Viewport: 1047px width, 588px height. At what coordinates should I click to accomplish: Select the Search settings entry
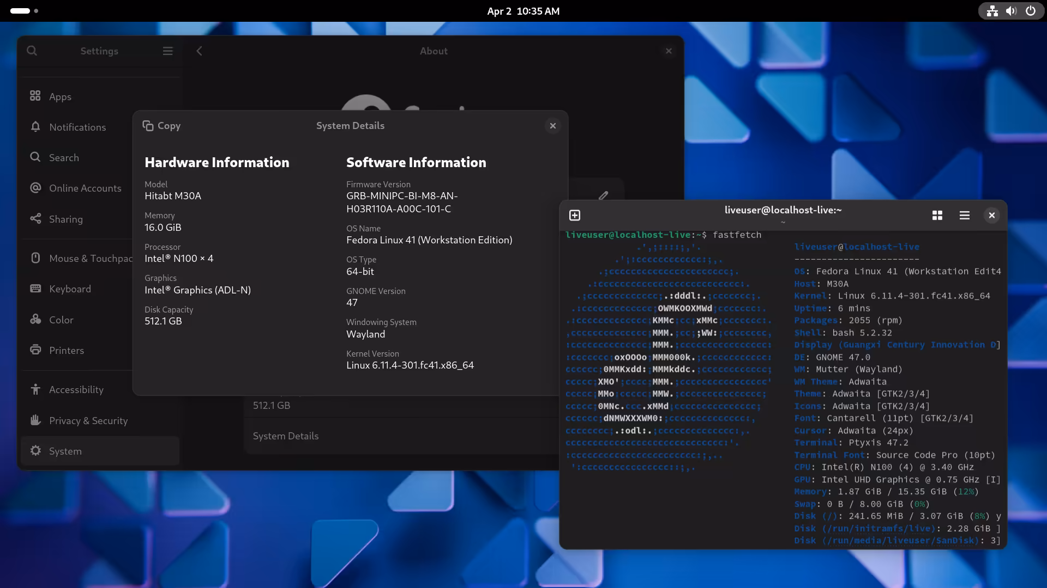[x=64, y=157]
